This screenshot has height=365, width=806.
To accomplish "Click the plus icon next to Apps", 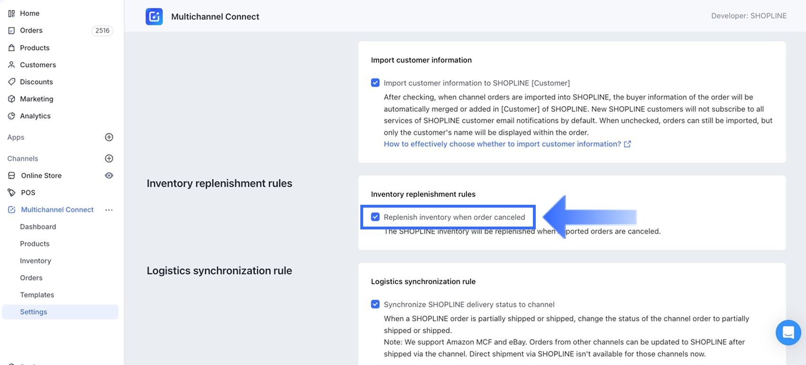I will tap(109, 137).
